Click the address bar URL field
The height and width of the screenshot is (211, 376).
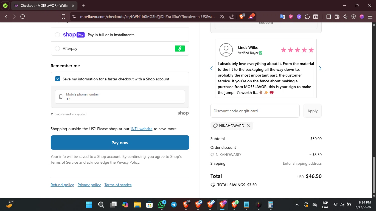coord(148,17)
